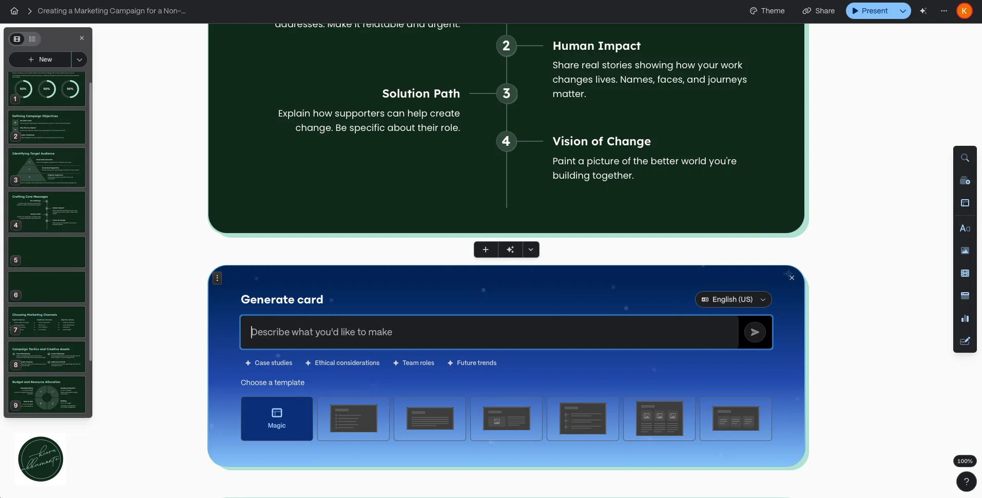Open the charts icon in right sidebar
Viewport: 982px width, 498px height.
point(965,318)
